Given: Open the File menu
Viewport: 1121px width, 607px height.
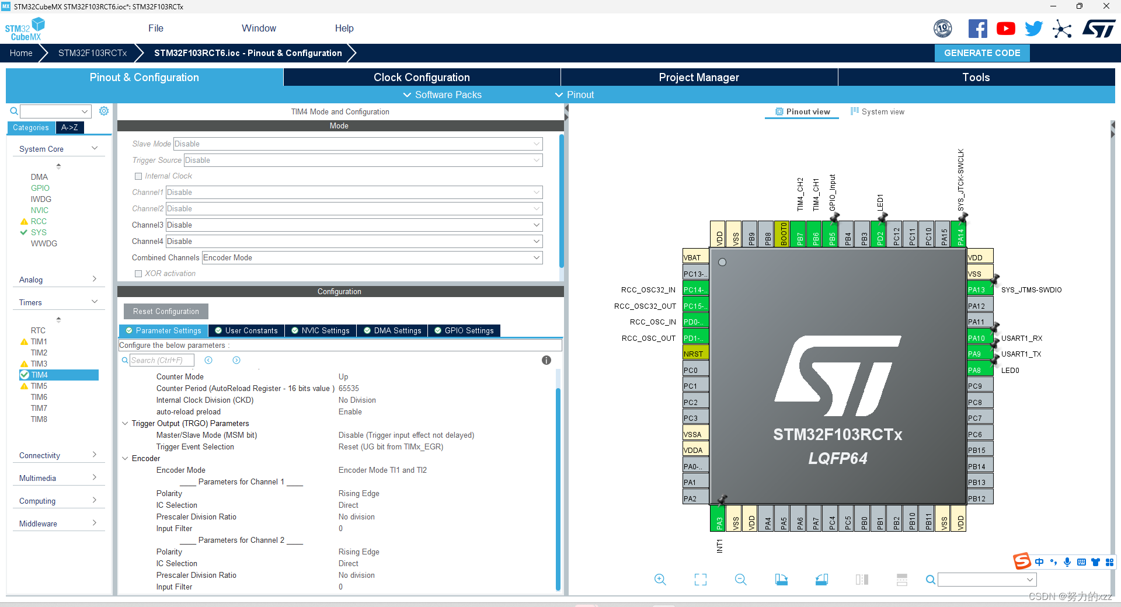Looking at the screenshot, I should [156, 29].
